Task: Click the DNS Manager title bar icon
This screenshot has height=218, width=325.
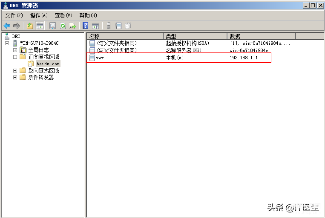Action: coord(6,6)
